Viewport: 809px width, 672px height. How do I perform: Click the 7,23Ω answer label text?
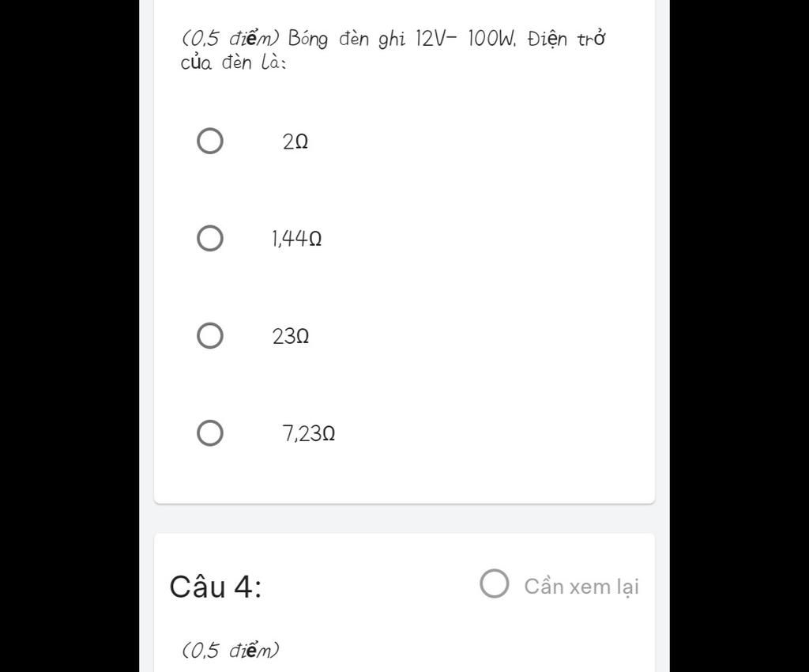point(309,434)
